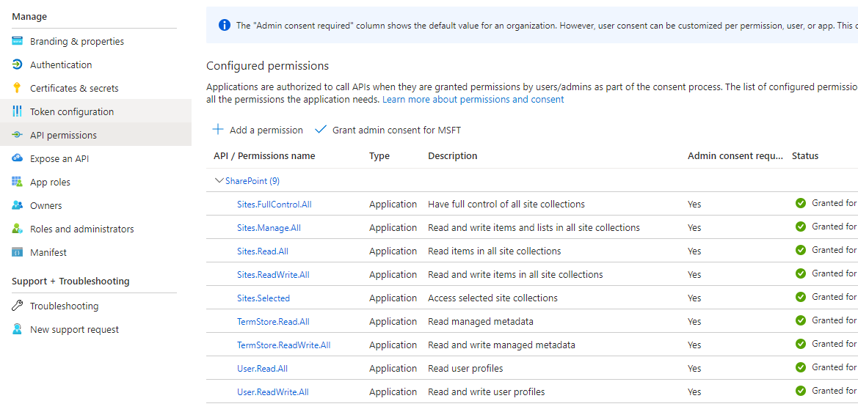Open Sites.Manage.All permission

[269, 228]
